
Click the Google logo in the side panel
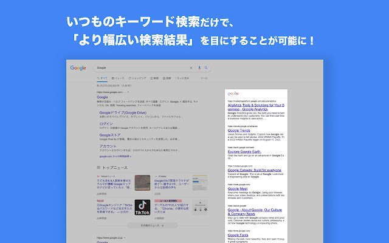point(233,94)
